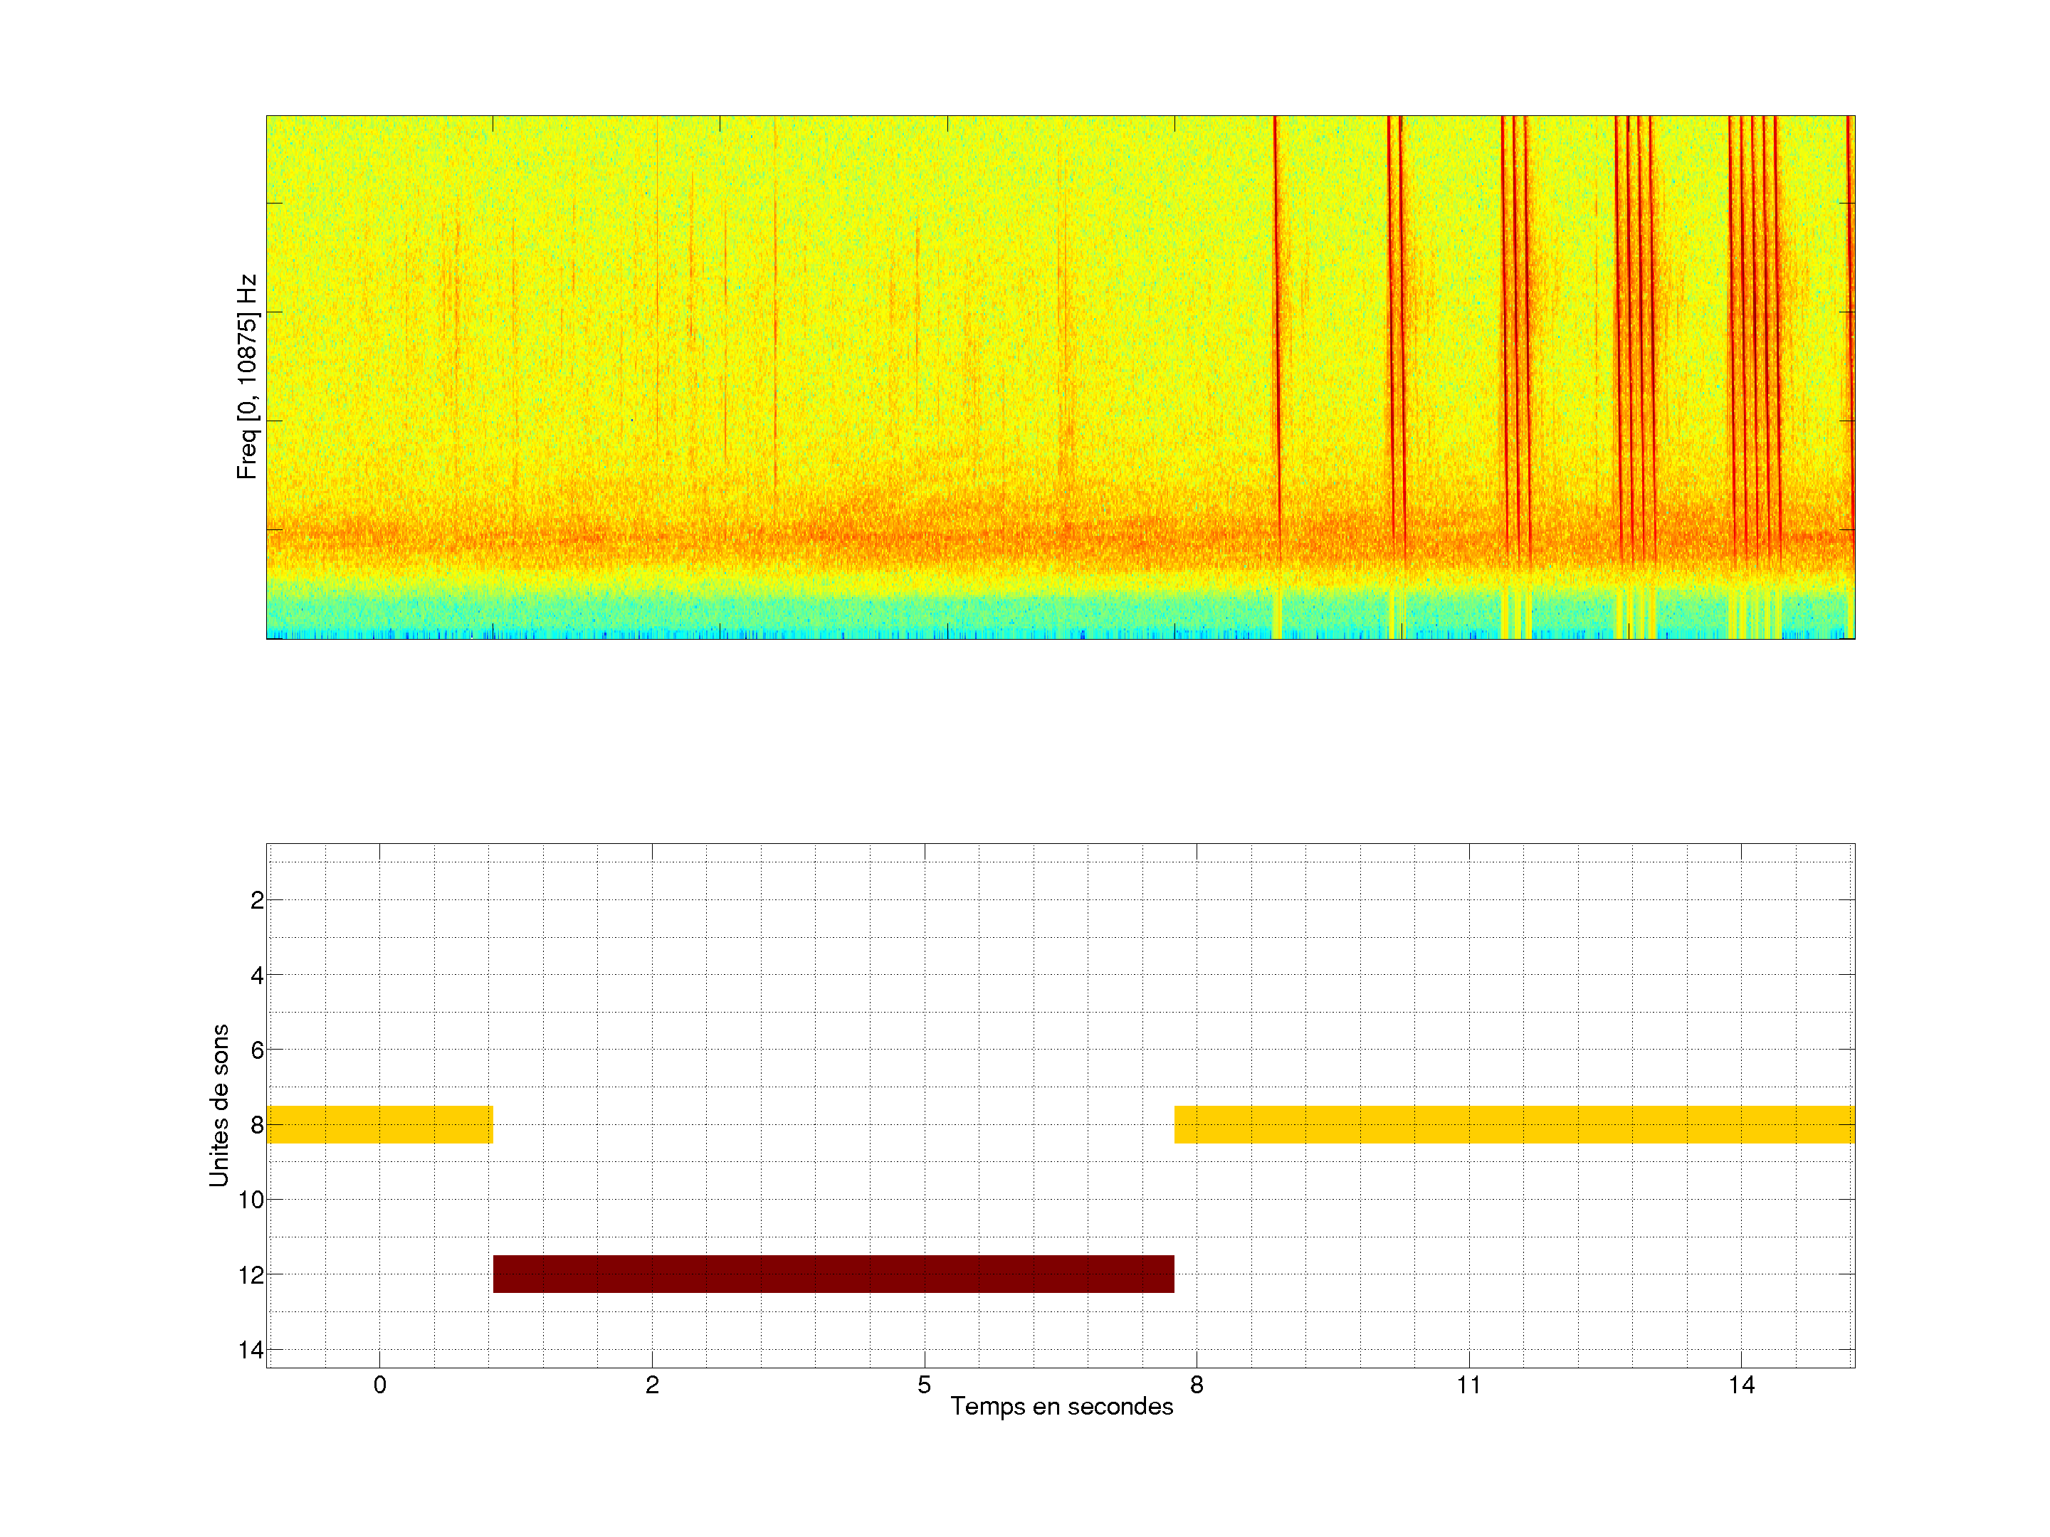2050x1537 pixels.
Task: Click y-axis tick label 2 on lower plot
Action: point(257,901)
